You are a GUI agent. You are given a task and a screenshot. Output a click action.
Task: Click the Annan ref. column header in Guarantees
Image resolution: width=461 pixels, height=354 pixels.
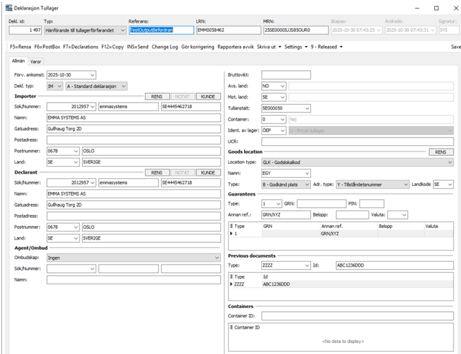[x=332, y=225]
